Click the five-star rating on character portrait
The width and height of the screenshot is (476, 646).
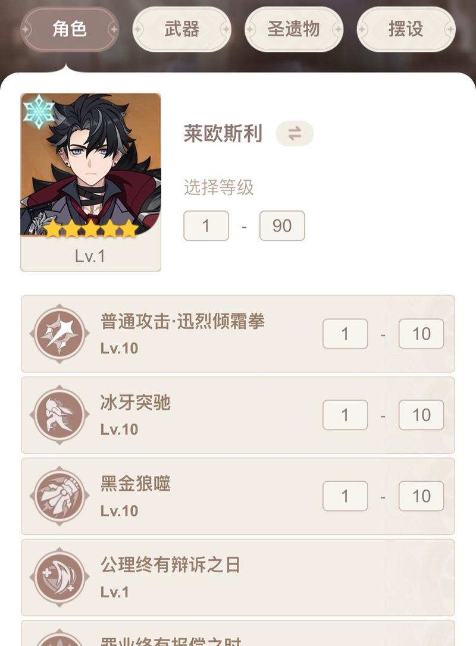click(x=90, y=228)
